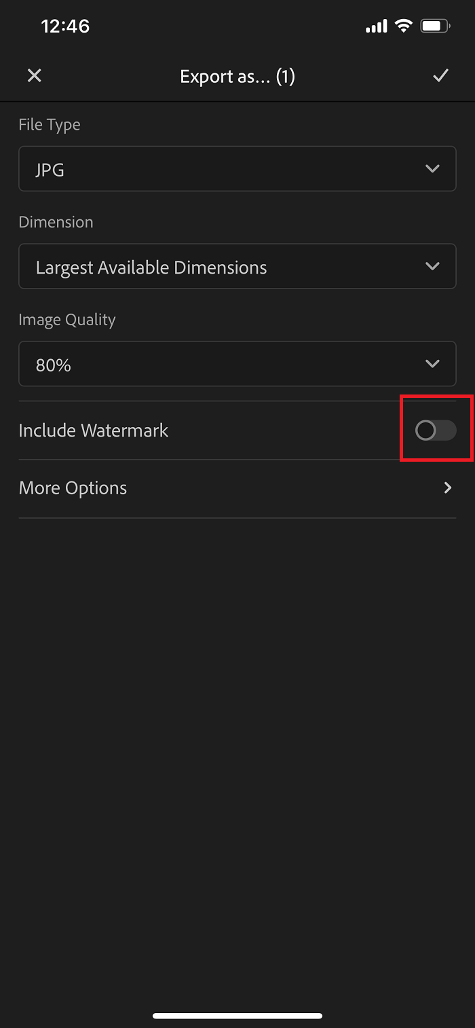This screenshot has height=1028, width=475.
Task: Tap the Include Watermark row label
Action: coord(94,430)
